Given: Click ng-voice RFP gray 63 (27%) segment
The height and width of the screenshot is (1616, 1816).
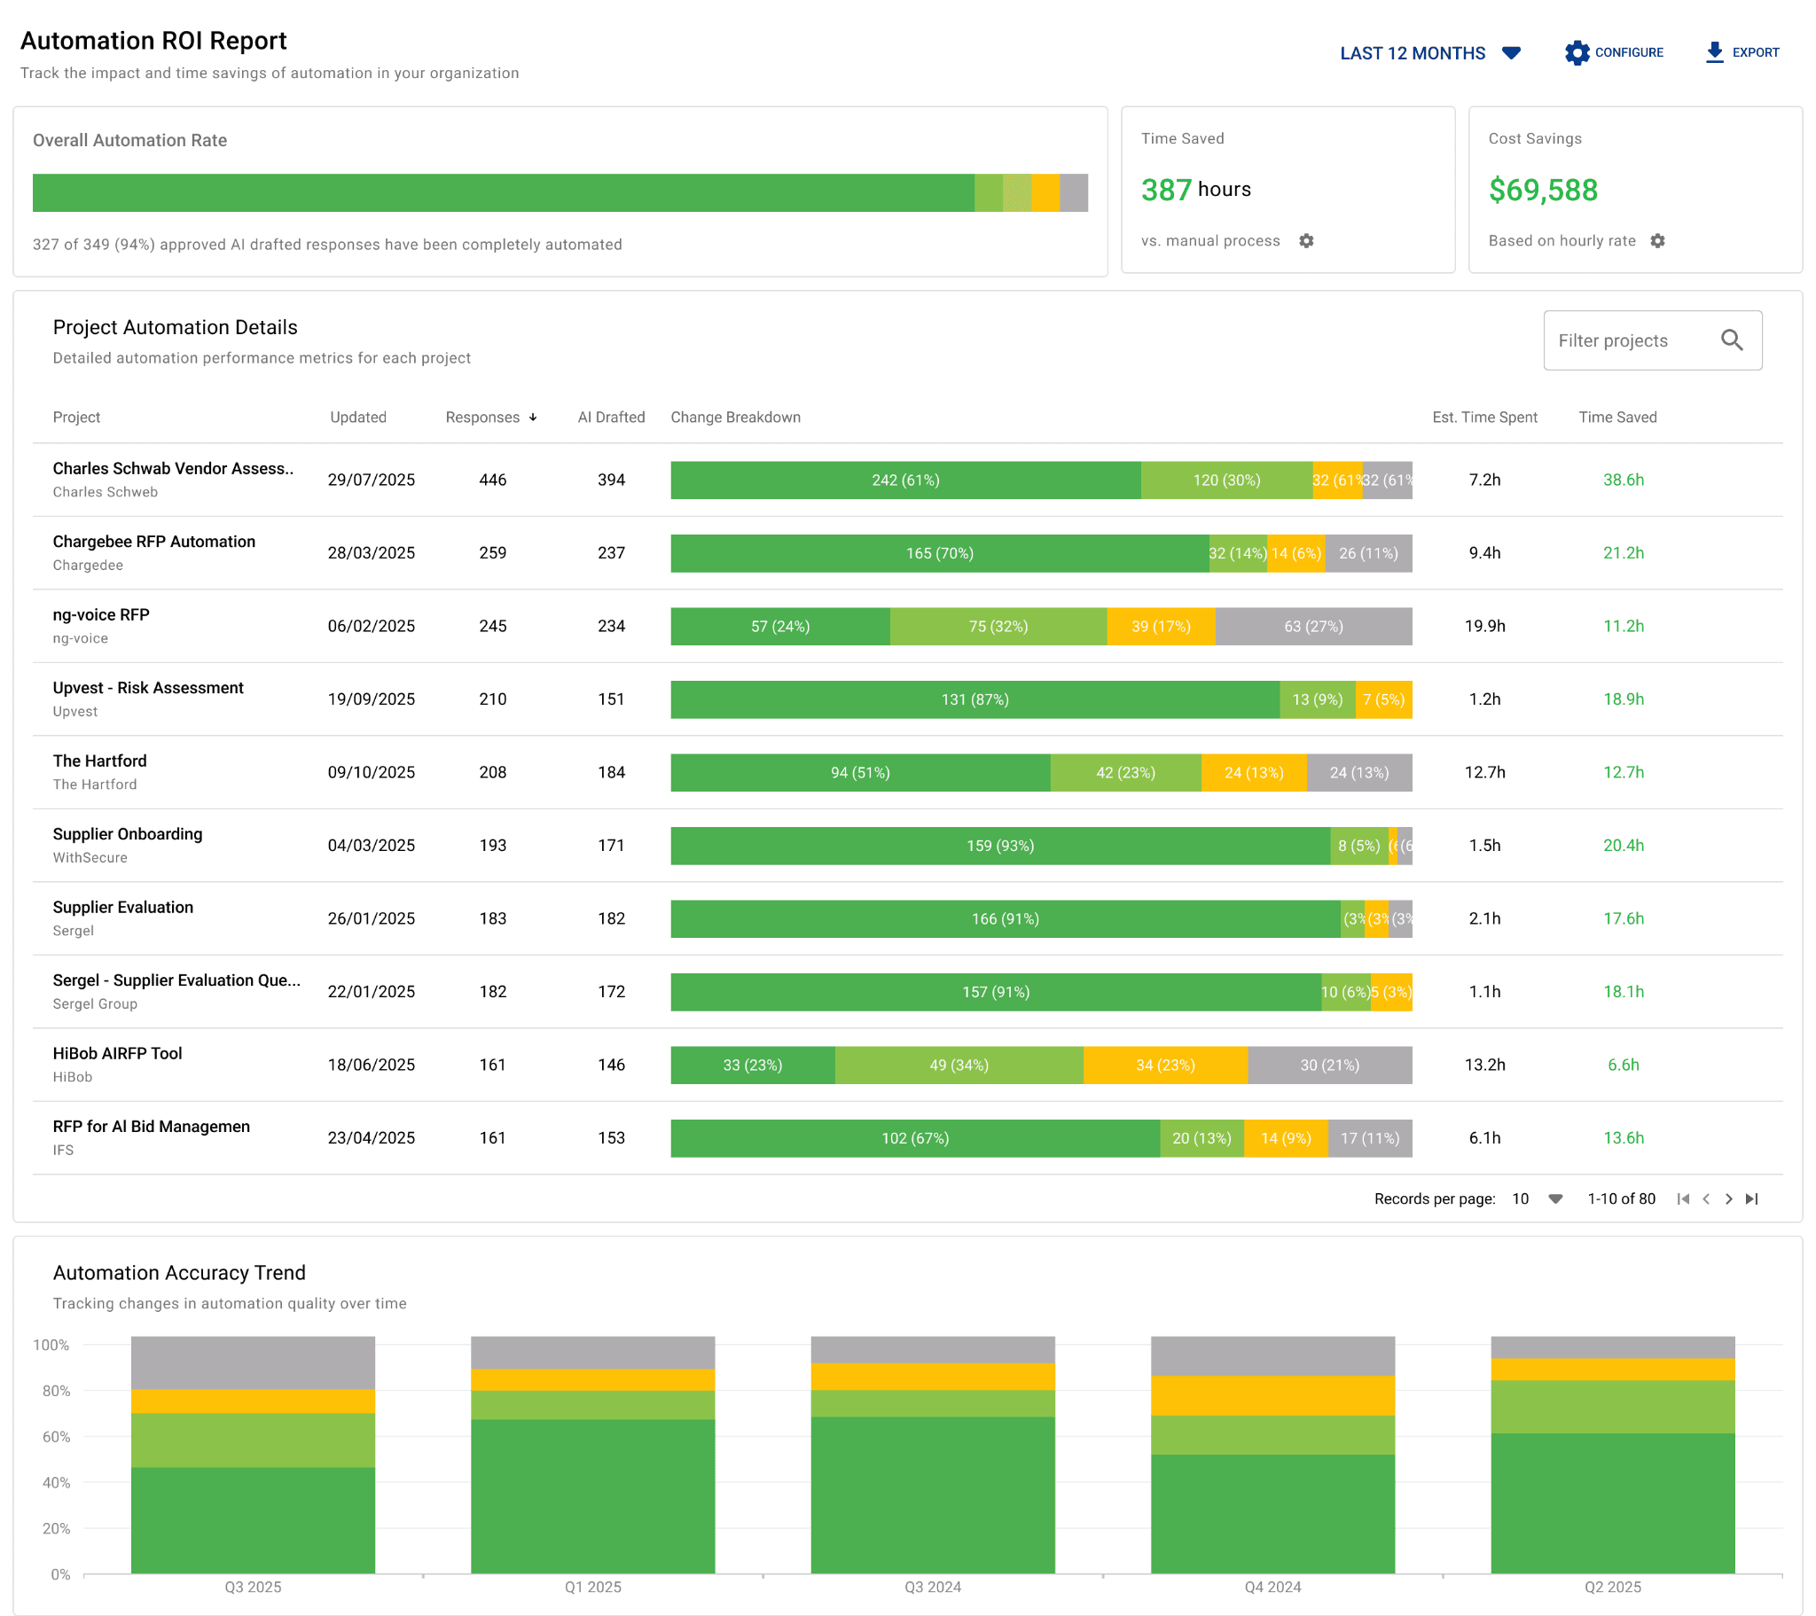Looking at the screenshot, I should coord(1312,627).
